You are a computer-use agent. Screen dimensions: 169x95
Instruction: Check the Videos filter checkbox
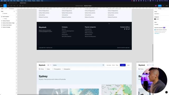(x=45, y=69)
